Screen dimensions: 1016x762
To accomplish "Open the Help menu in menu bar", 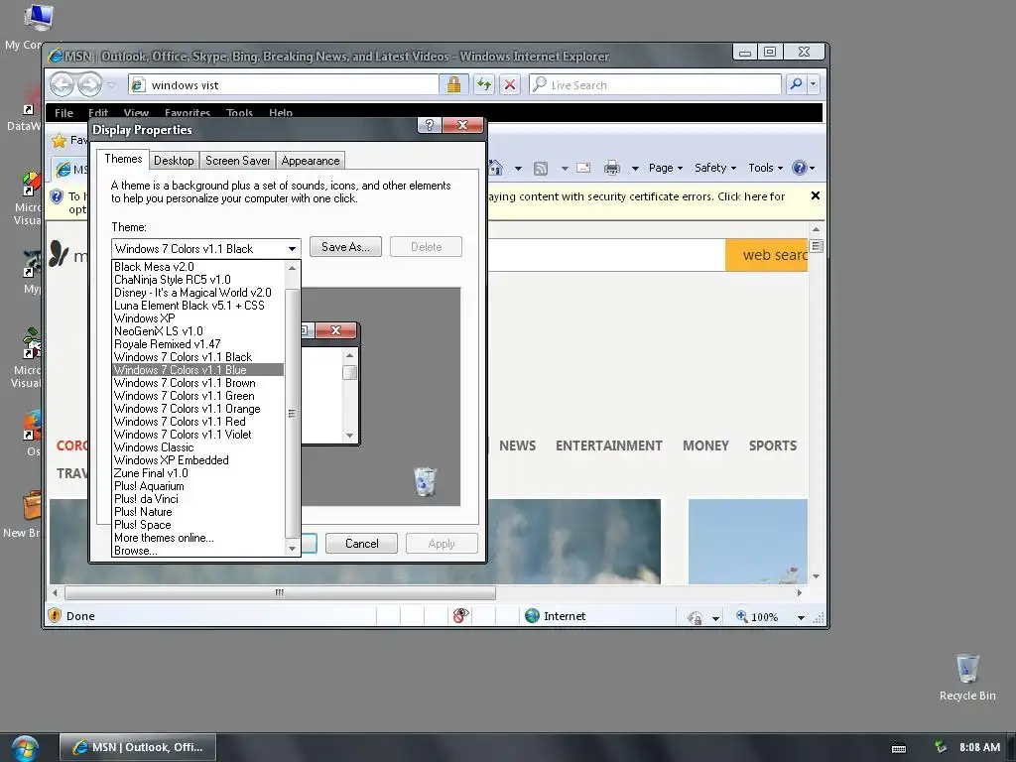I will pos(281,113).
